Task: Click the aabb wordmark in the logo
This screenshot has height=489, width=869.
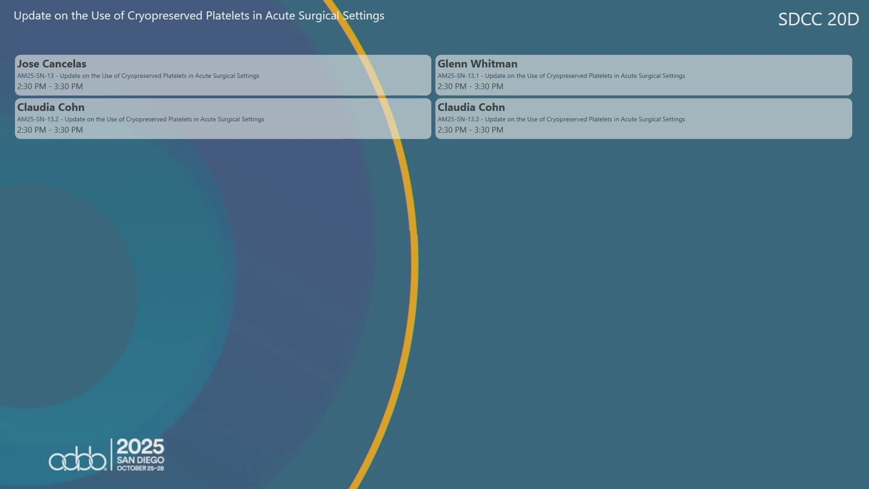Action: point(77,460)
